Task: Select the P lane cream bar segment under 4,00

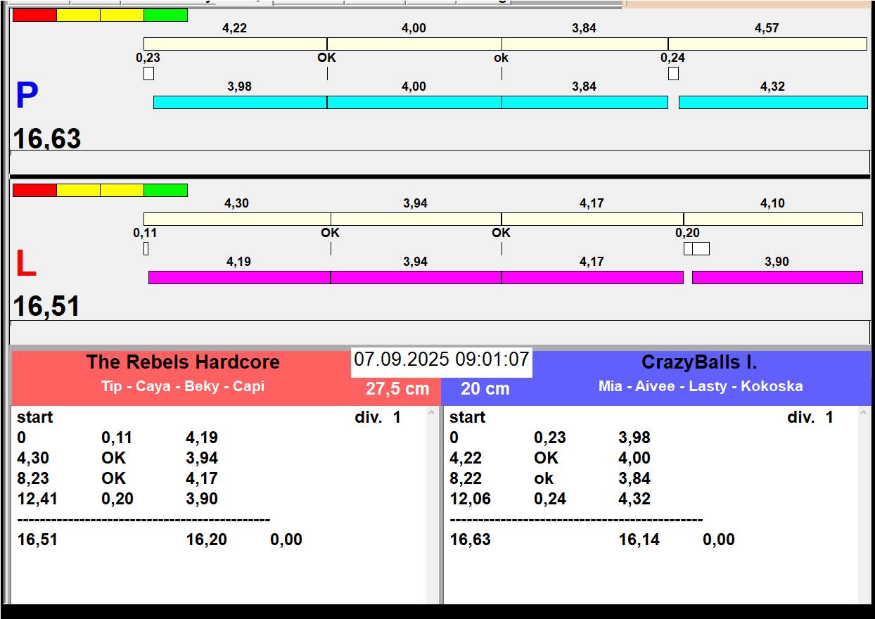Action: [x=414, y=44]
